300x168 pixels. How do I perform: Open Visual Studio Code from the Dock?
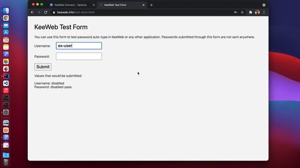(6, 83)
